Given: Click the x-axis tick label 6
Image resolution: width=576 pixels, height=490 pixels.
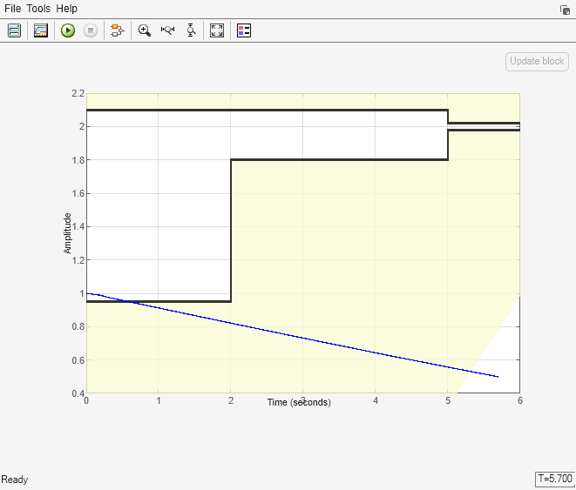Looking at the screenshot, I should pyautogui.click(x=520, y=400).
